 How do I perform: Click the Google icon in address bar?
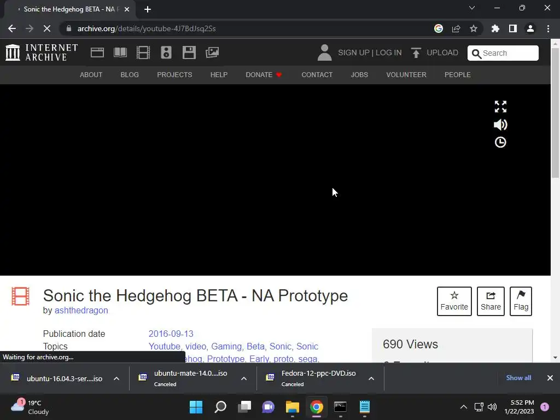pyautogui.click(x=439, y=28)
